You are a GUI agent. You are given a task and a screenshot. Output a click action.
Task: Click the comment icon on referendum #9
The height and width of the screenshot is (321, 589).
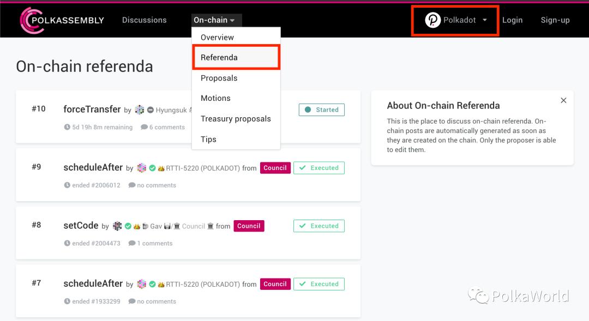tap(132, 185)
